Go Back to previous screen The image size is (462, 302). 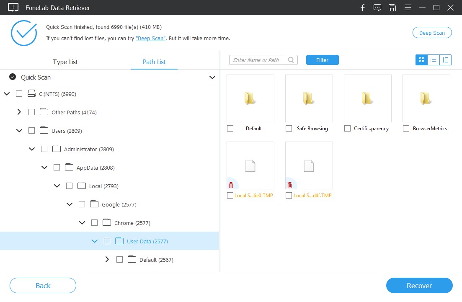tap(43, 286)
